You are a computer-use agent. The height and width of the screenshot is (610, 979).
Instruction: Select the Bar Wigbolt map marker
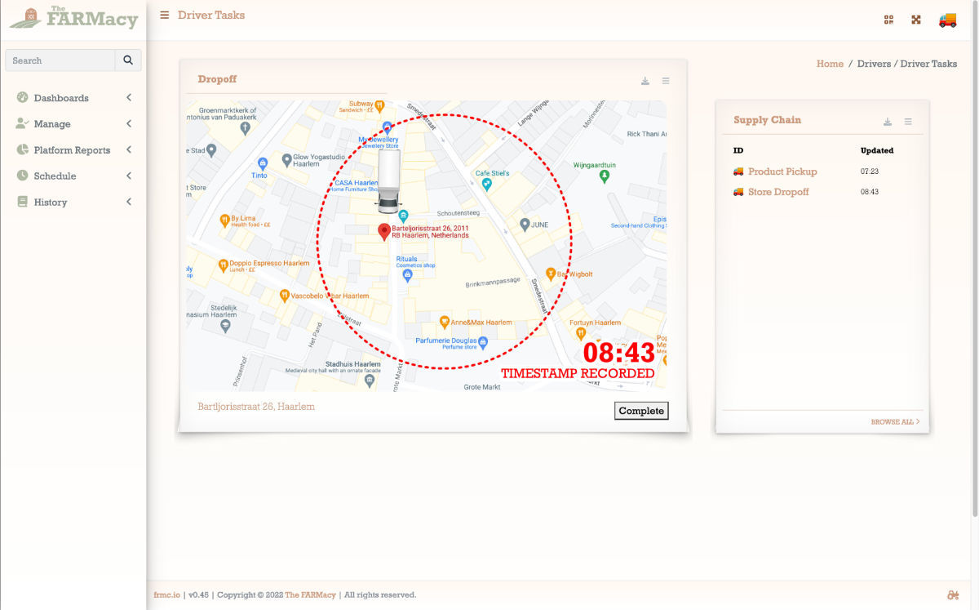551,274
